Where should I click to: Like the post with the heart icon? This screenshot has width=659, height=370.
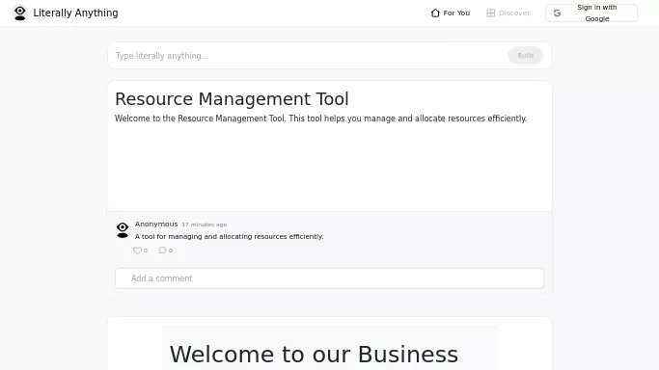[x=137, y=251]
